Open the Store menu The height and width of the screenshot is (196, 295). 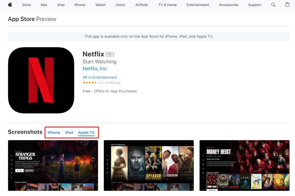click(26, 5)
